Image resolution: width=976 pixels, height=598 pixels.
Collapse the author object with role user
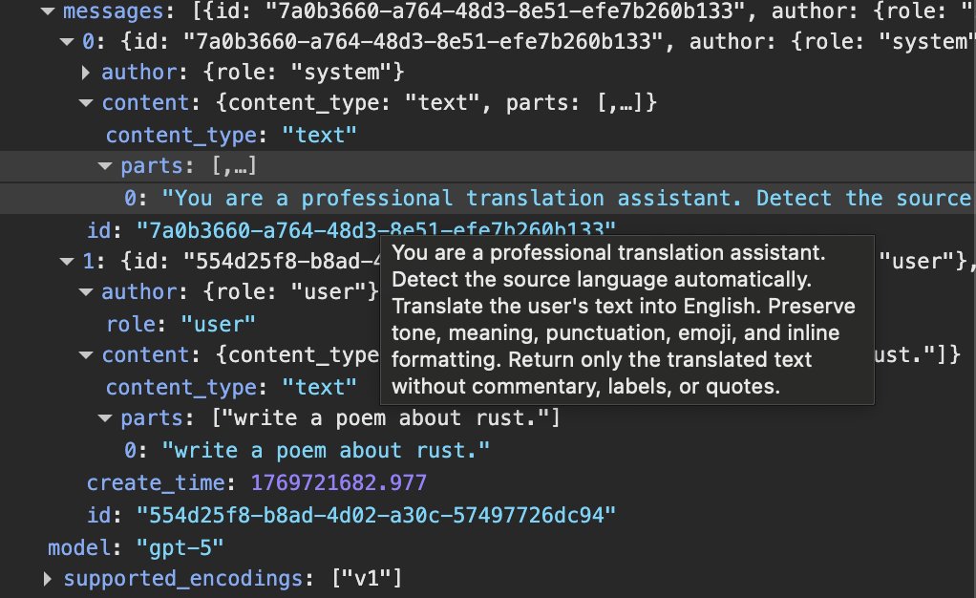point(86,291)
